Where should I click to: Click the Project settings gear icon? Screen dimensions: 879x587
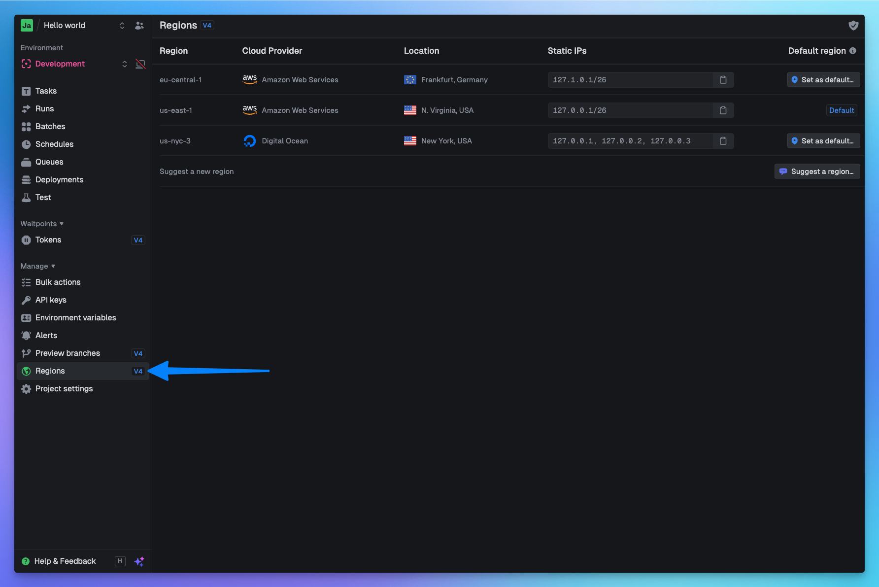(x=26, y=389)
